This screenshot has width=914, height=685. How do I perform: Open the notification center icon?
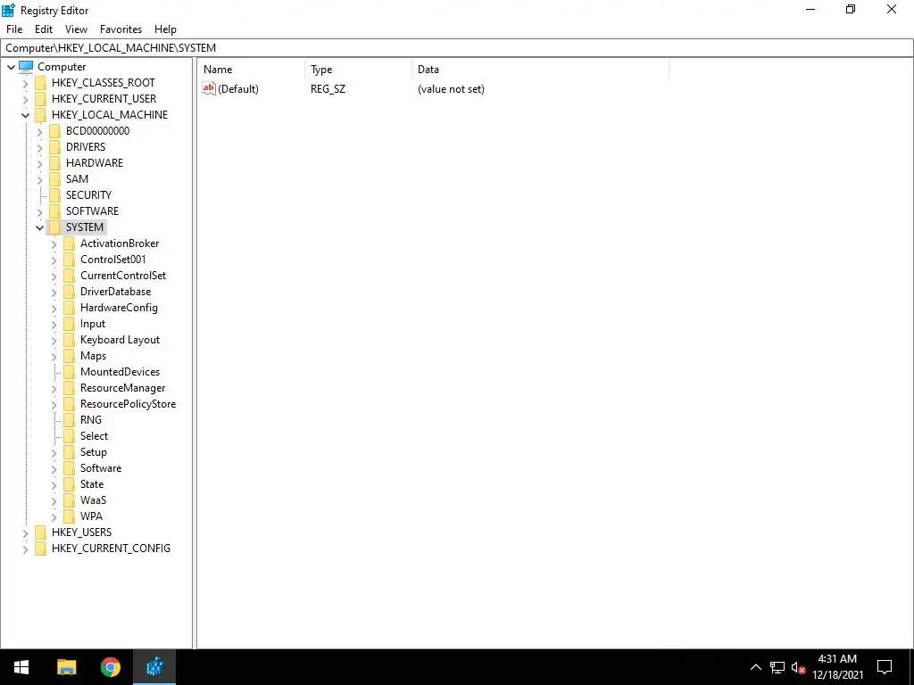885,667
